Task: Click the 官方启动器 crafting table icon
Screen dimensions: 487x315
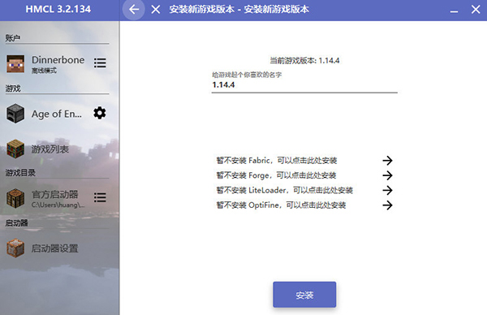Action: 15,198
